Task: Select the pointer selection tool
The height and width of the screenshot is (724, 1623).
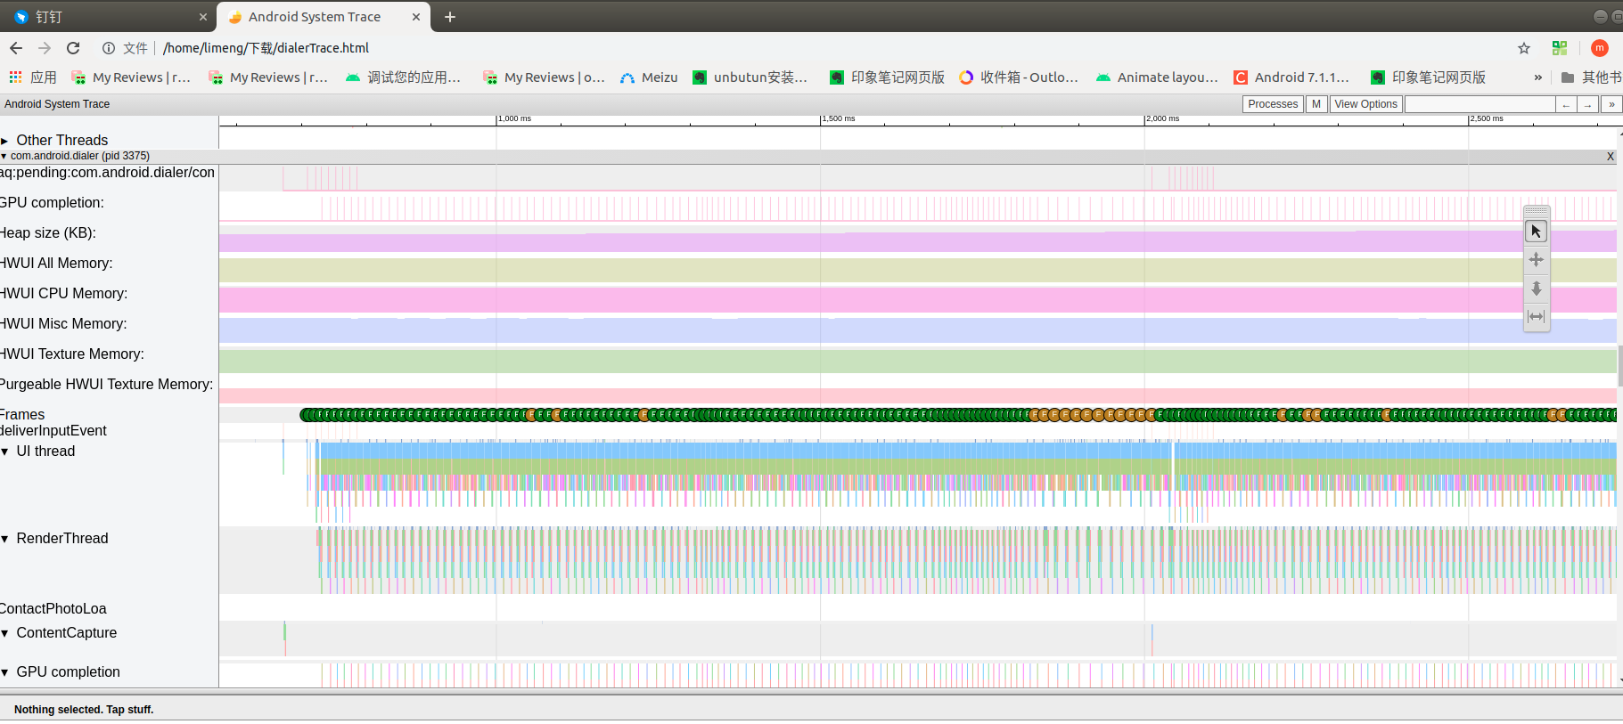Action: [1536, 232]
